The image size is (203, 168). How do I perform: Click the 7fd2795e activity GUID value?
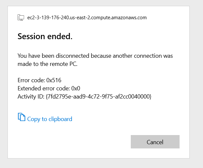[x=99, y=97]
